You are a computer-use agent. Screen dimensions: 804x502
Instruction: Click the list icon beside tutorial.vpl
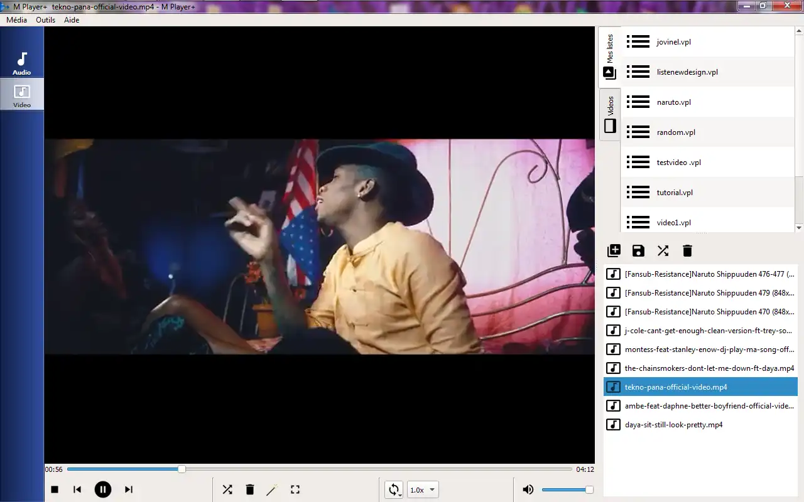coord(638,193)
